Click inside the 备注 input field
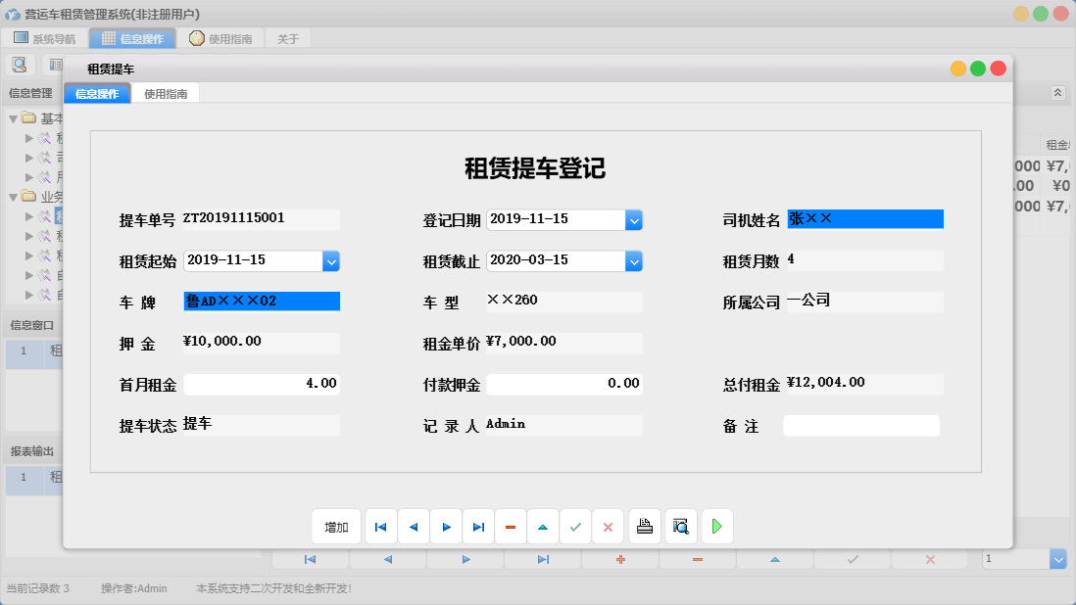Viewport: 1076px width, 605px height. click(860, 425)
